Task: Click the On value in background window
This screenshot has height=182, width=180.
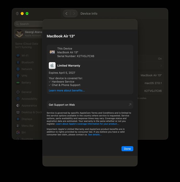Action: 160,59
